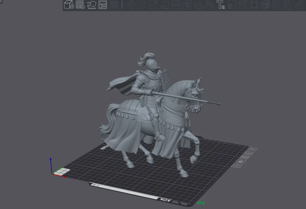Click the P document icon in the toolbar
Screen dimensions: 306x209
pos(288,5)
